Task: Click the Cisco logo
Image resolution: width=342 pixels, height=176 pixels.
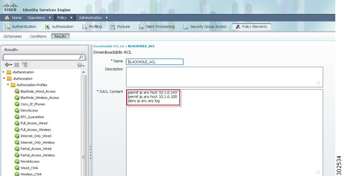Action: pos(10,7)
